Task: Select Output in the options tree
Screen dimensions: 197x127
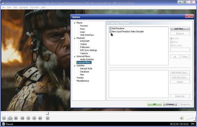Action: pos(83,44)
